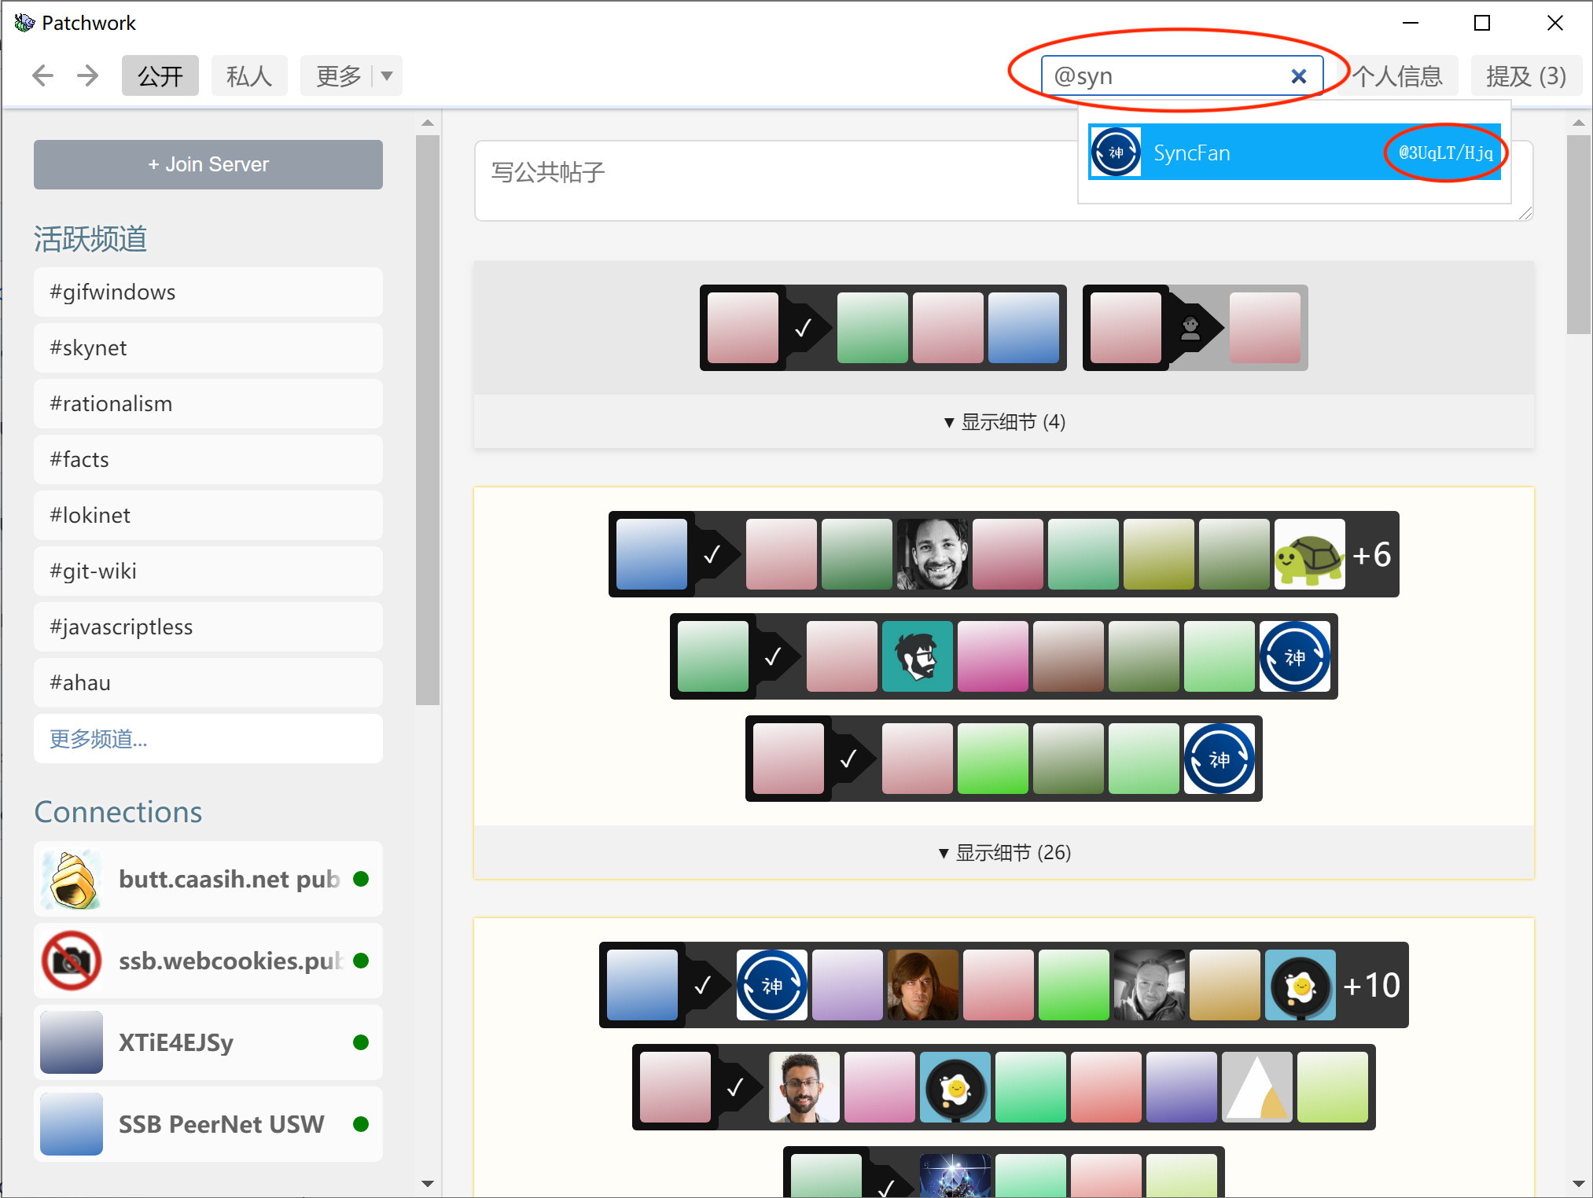Open the bearded cartoon face avatar
This screenshot has width=1593, height=1198.
(x=918, y=656)
